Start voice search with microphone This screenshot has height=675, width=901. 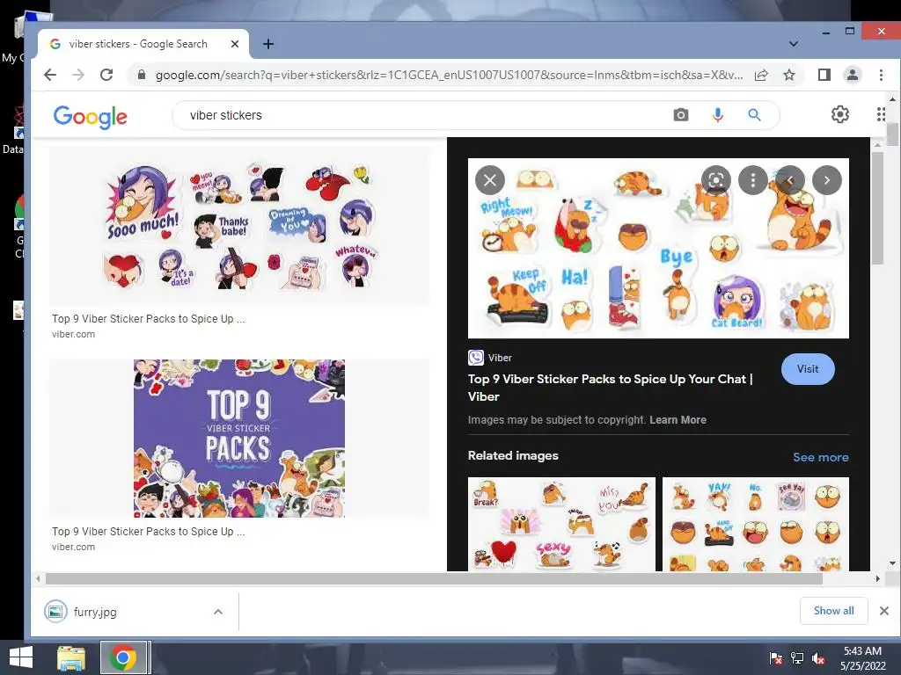point(718,115)
